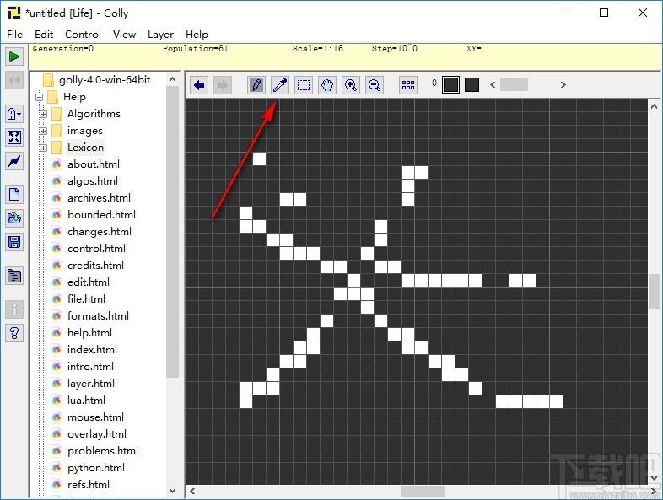Screen dimensions: 663x500
Task: Expand the Lexicon folder
Action: tap(43, 148)
